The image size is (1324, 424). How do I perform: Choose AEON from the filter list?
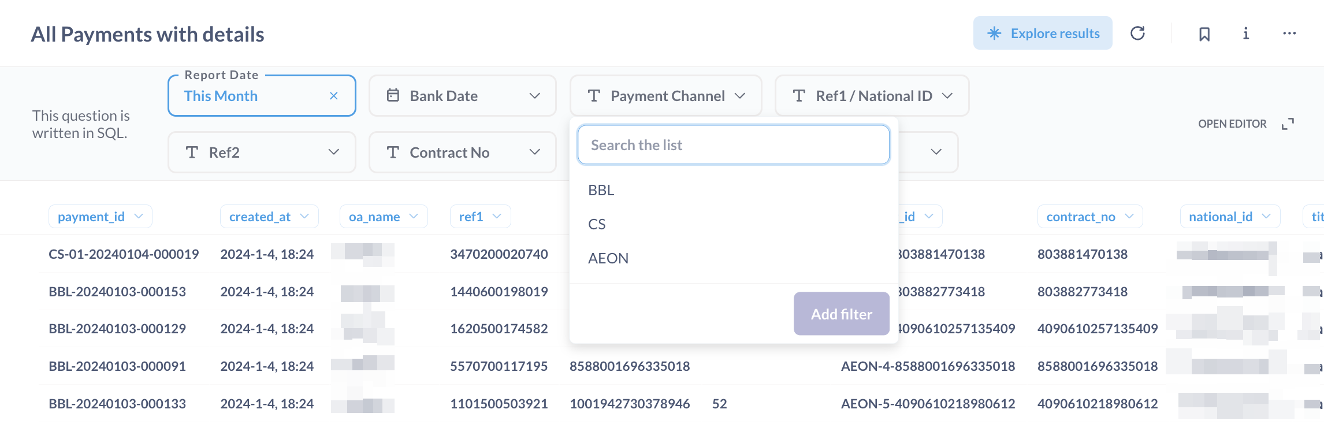click(x=608, y=258)
